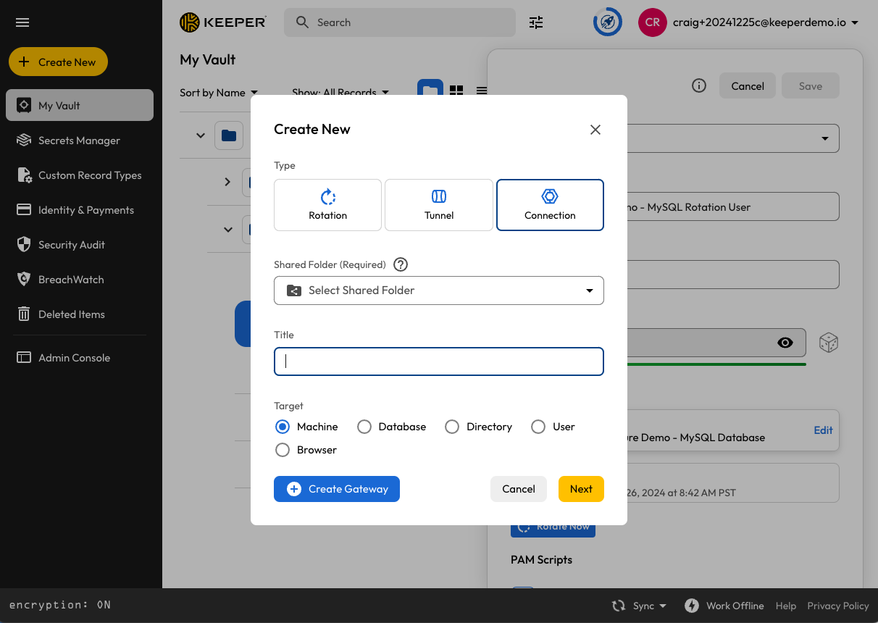878x623 pixels.
Task: Click the password generator dice icon
Action: coord(829,343)
